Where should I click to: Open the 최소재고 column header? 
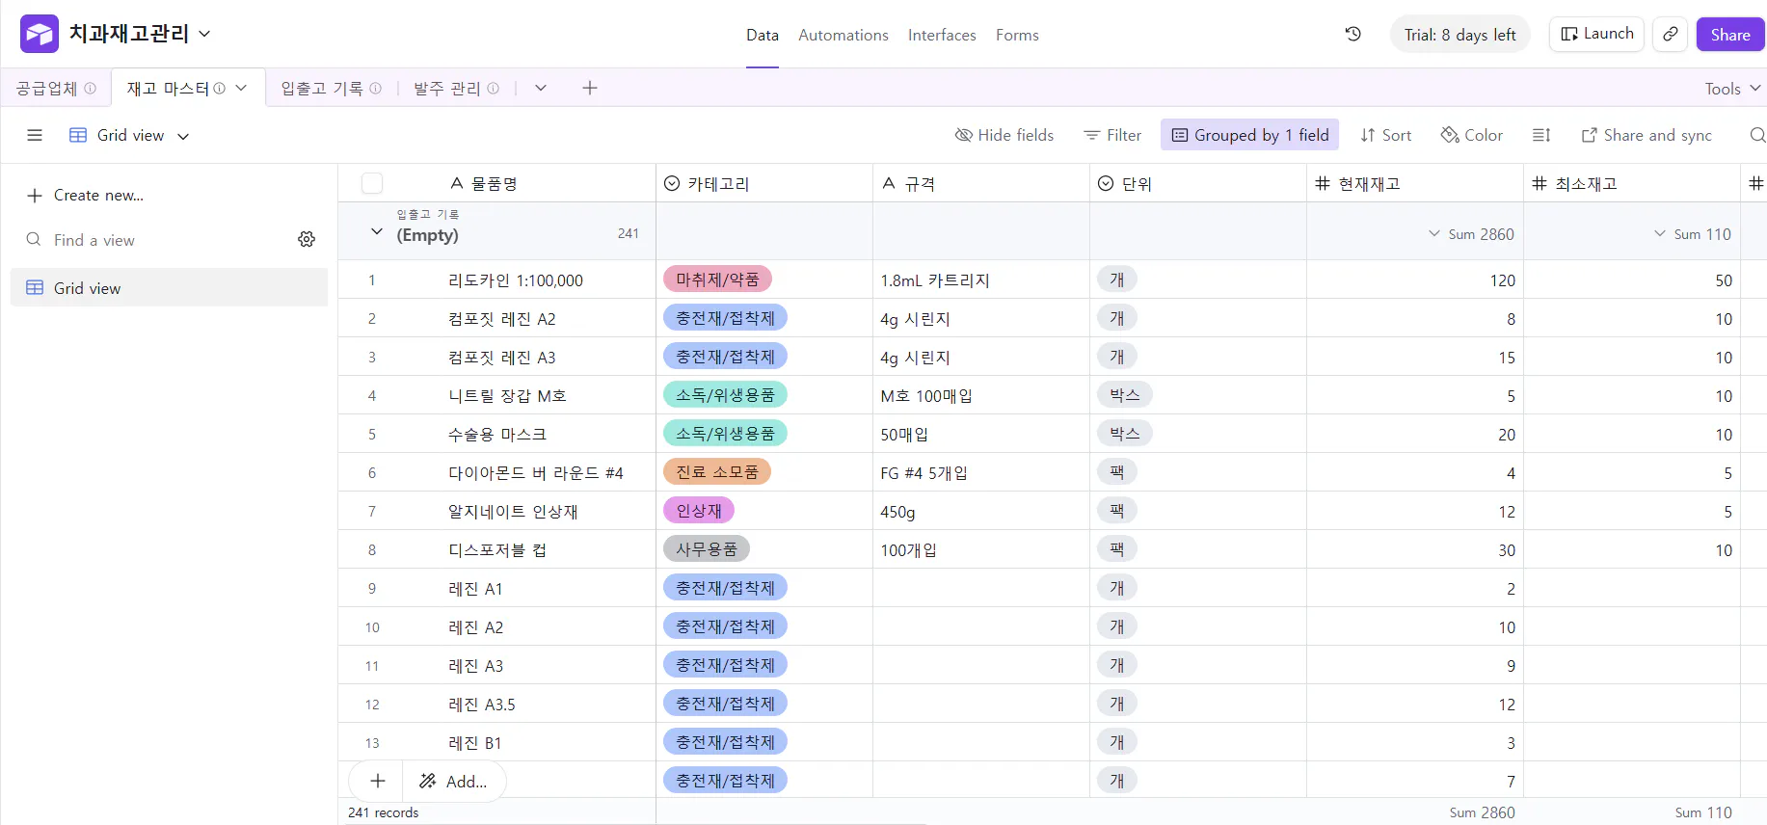coord(1632,183)
